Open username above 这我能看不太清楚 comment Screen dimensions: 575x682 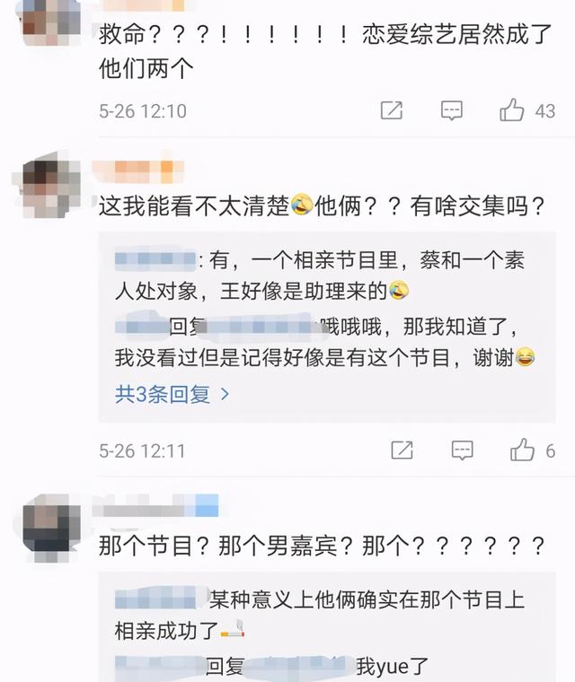pyautogui.click(x=138, y=170)
